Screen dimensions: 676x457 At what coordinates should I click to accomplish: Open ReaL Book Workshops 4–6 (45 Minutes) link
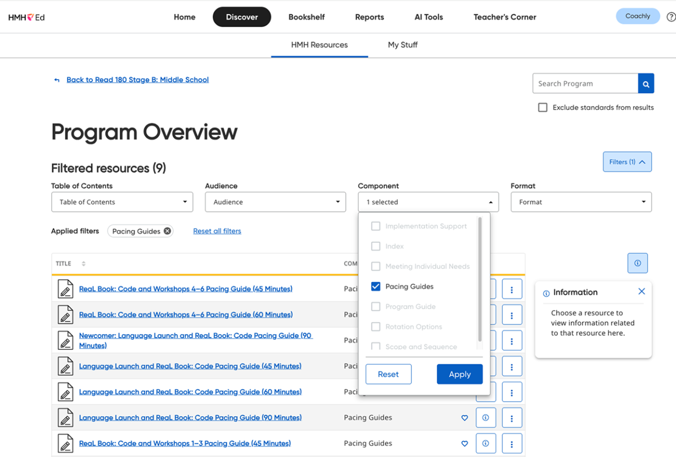[x=186, y=289]
